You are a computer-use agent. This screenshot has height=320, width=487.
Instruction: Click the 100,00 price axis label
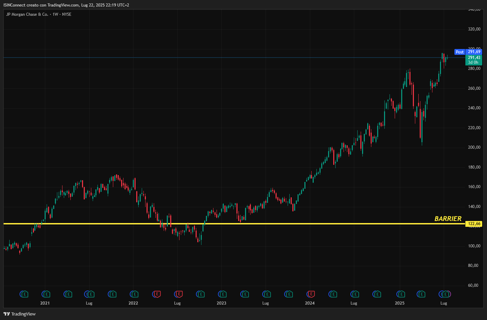(x=474, y=246)
